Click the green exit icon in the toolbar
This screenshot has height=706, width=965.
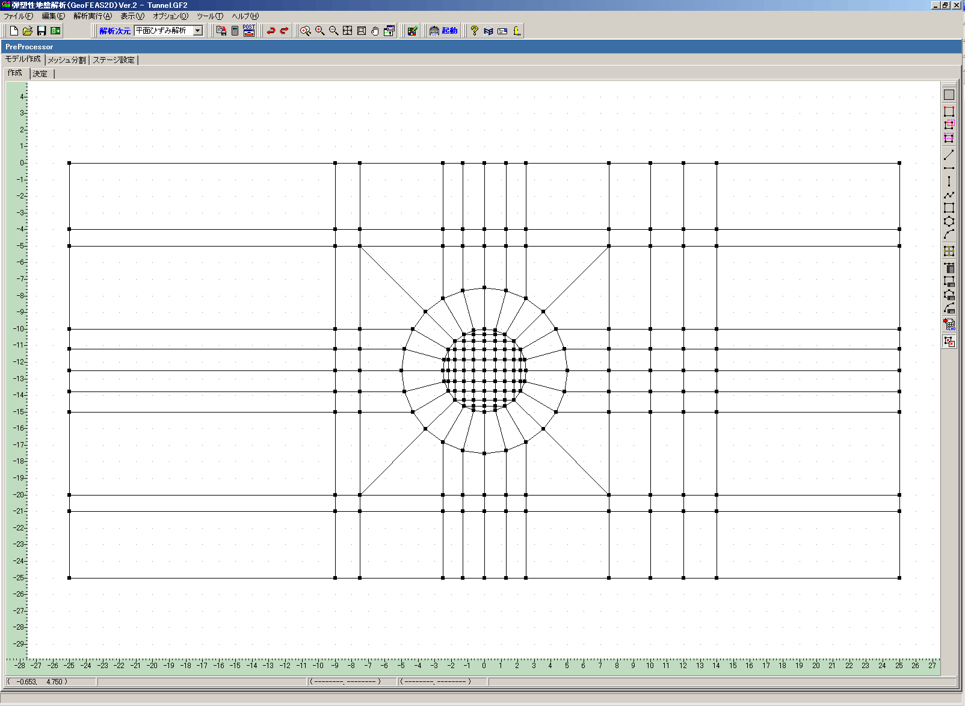tap(55, 31)
